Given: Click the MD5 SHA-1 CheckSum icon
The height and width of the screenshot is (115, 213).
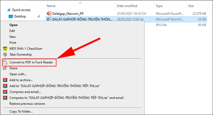Looking at the screenshot, I should pyautogui.click(x=5, y=49).
